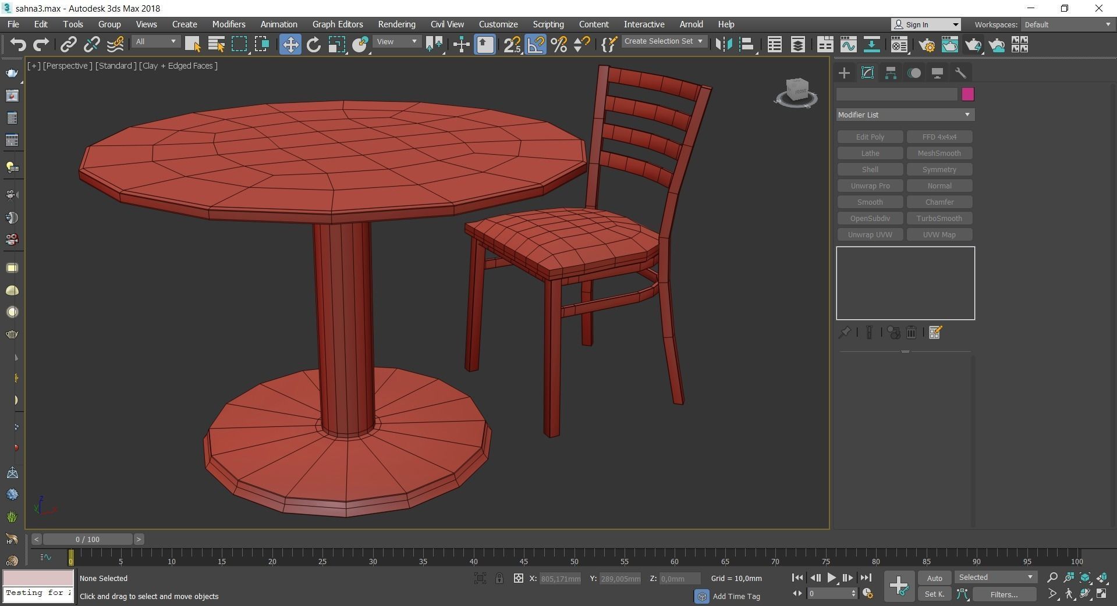Open the Motion panel tab
1117x606 pixels.
914,73
